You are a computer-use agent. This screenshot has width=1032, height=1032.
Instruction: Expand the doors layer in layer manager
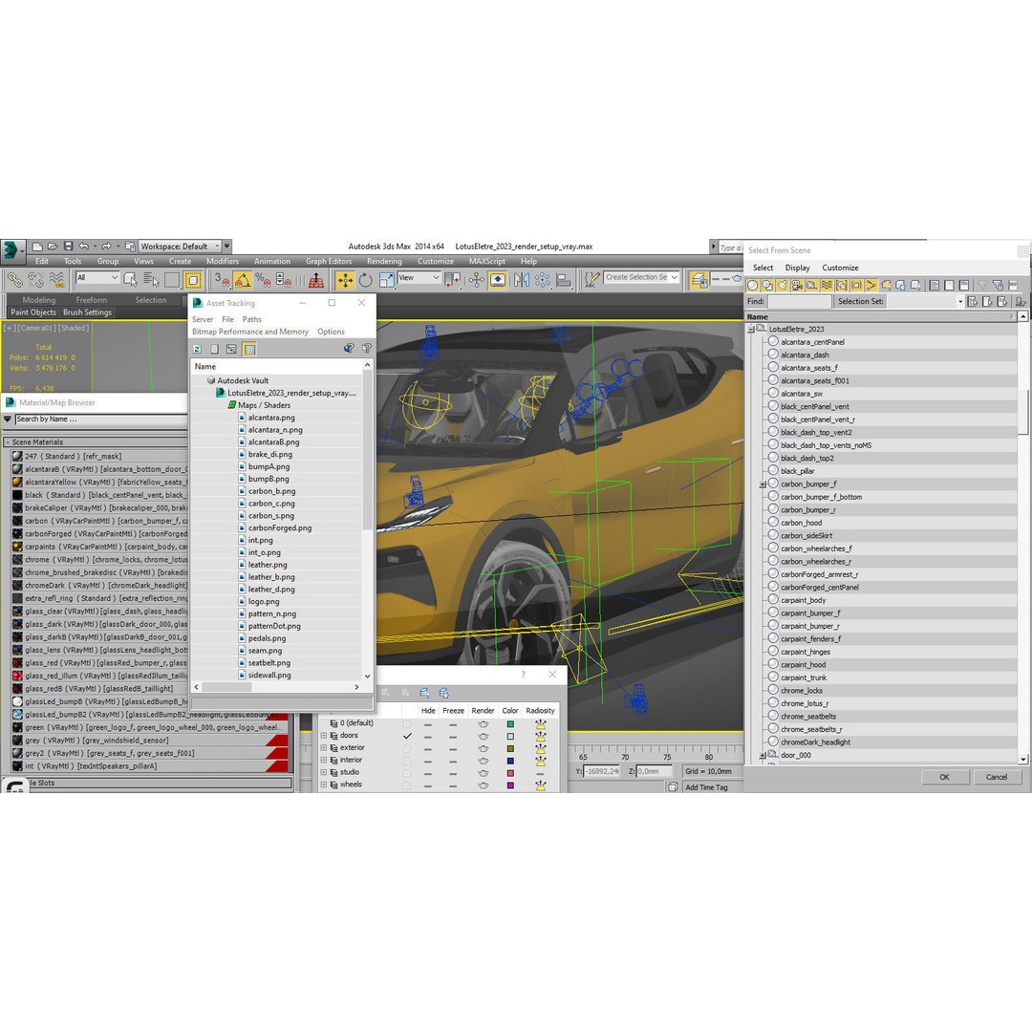coord(323,736)
